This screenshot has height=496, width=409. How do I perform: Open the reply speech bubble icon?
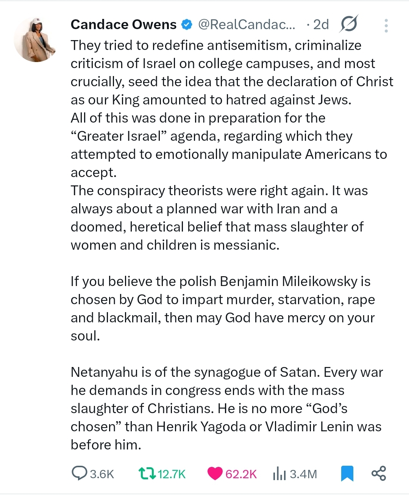coord(79,473)
